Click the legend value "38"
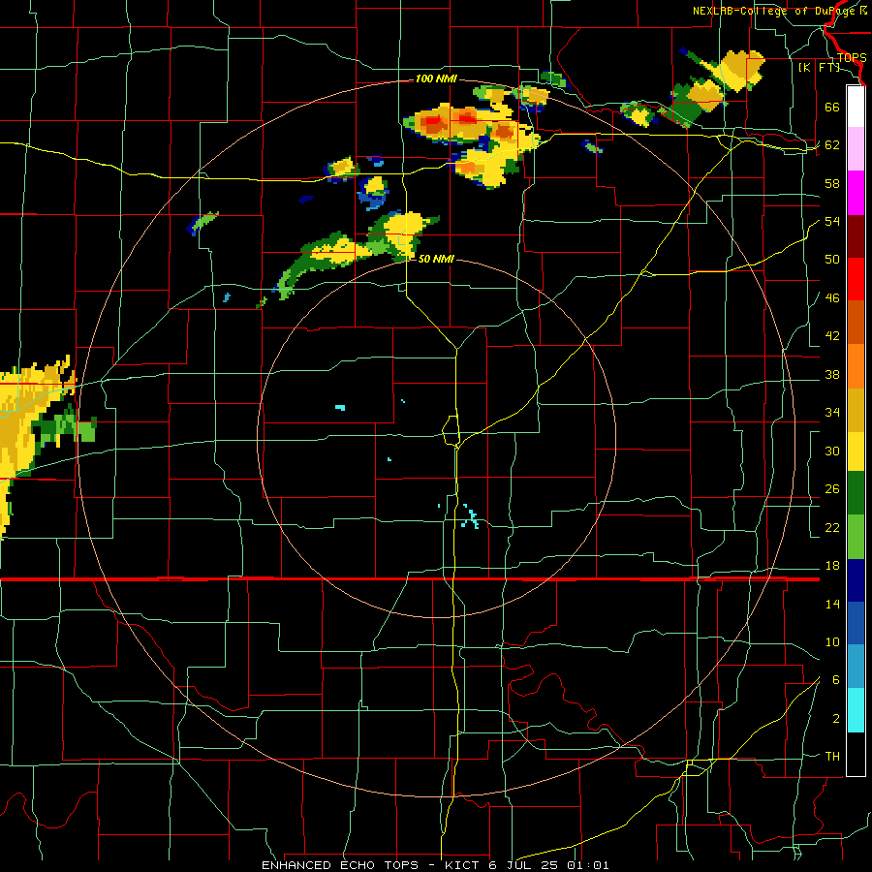The width and height of the screenshot is (872, 872). [x=832, y=374]
